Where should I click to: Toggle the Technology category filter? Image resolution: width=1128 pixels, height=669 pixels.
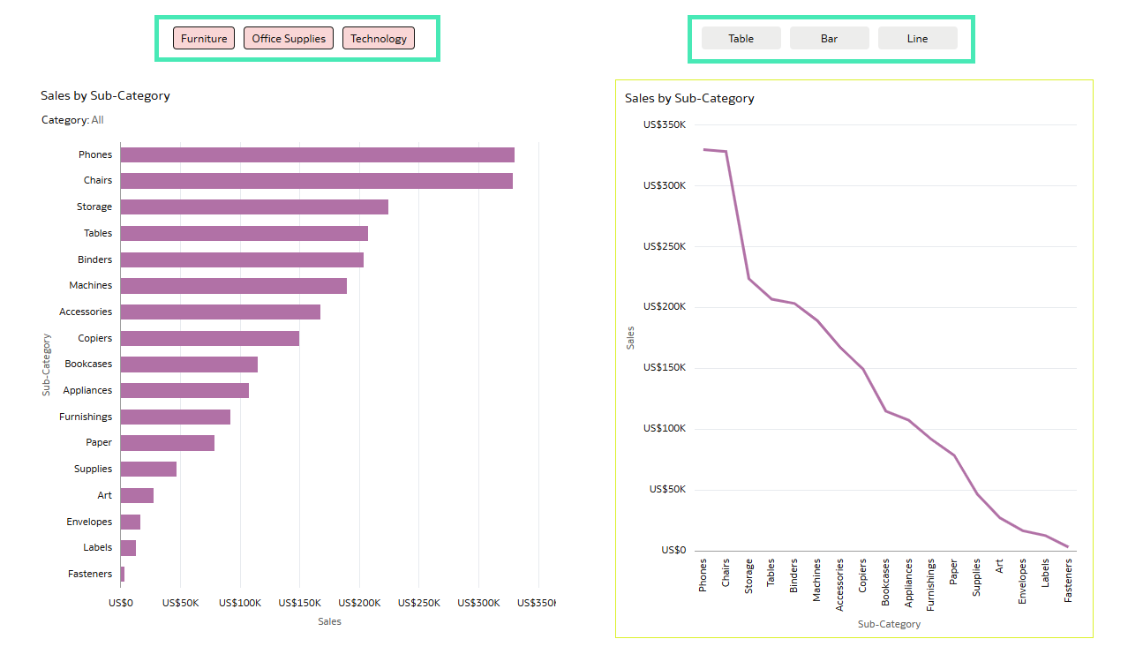coord(379,39)
